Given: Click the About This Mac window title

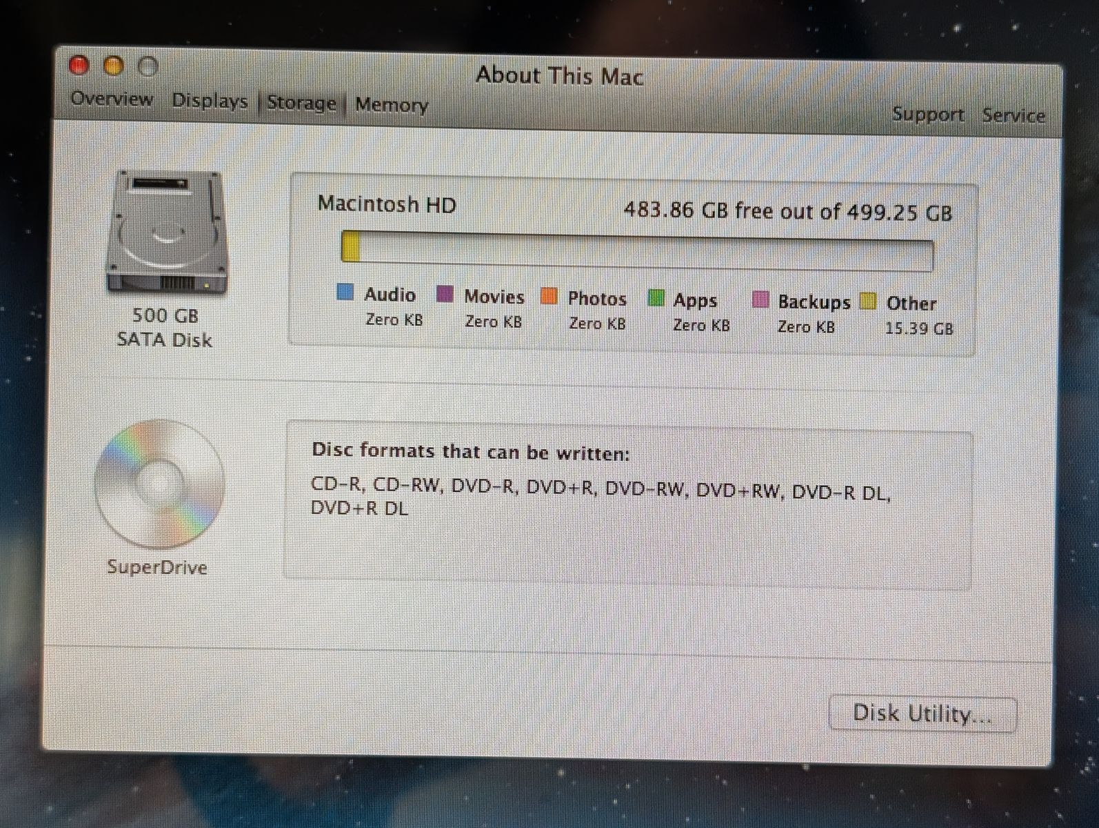Looking at the screenshot, I should tap(560, 75).
